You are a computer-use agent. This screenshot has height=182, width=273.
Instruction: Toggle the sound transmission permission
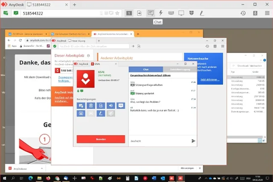click(x=111, y=105)
